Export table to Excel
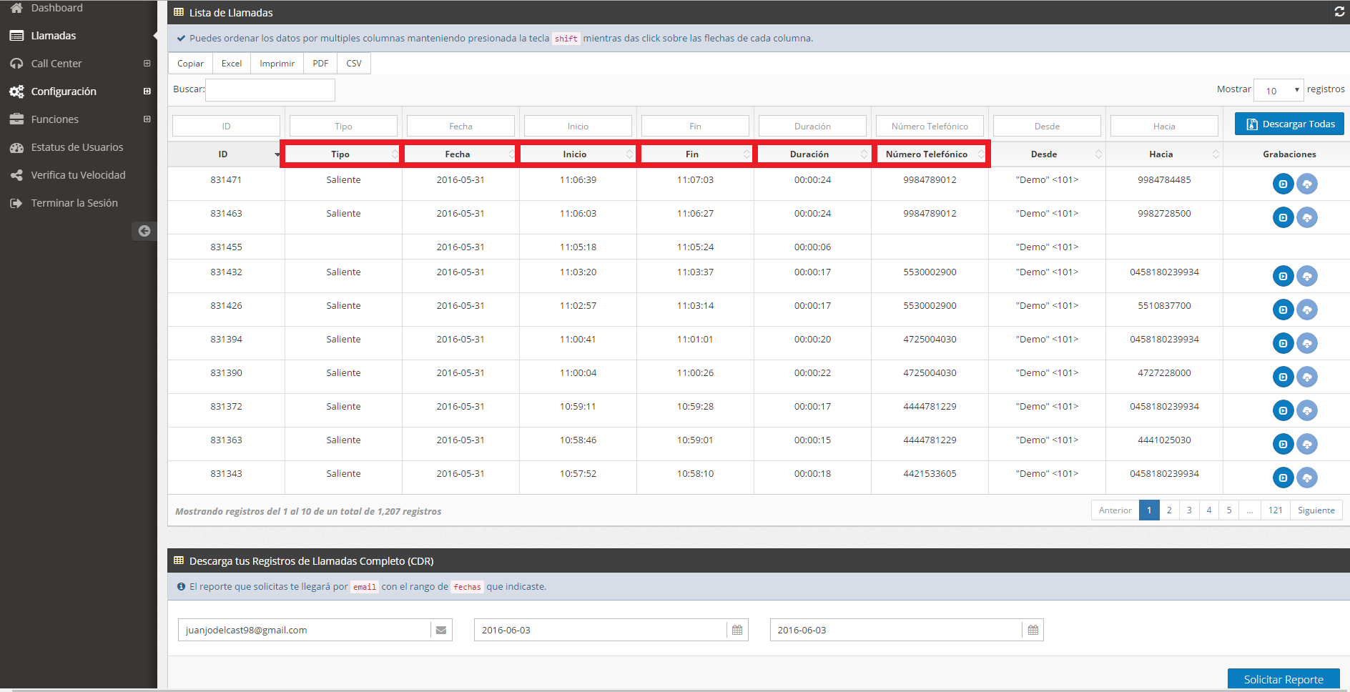 pyautogui.click(x=232, y=64)
